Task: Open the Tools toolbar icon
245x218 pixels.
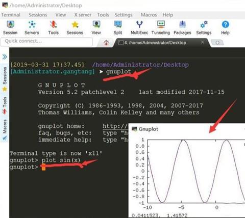Action: pyautogui.click(x=53, y=28)
